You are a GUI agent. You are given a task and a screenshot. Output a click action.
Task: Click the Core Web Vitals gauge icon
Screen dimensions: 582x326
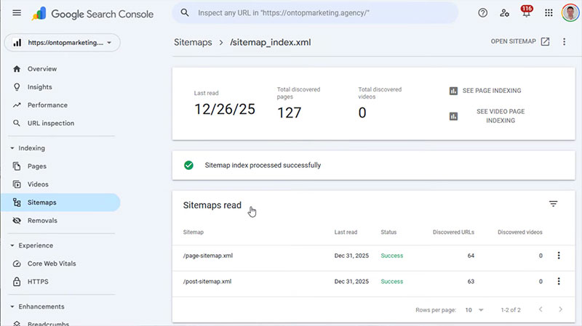pyautogui.click(x=17, y=264)
